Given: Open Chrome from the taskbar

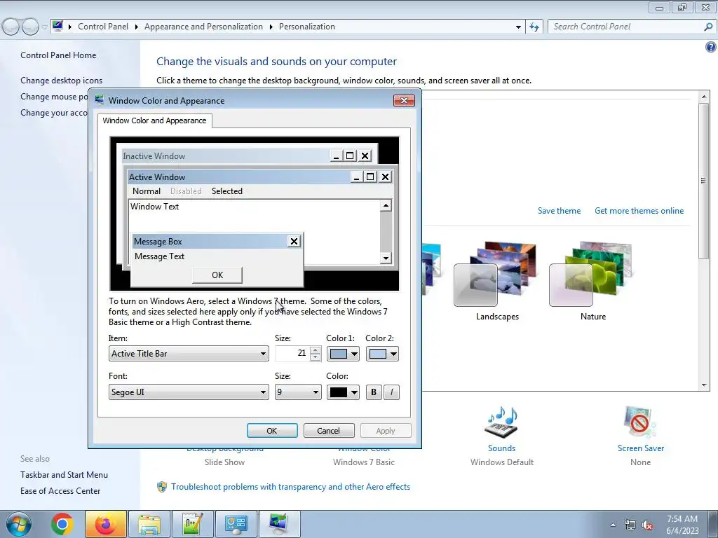Looking at the screenshot, I should click(62, 524).
